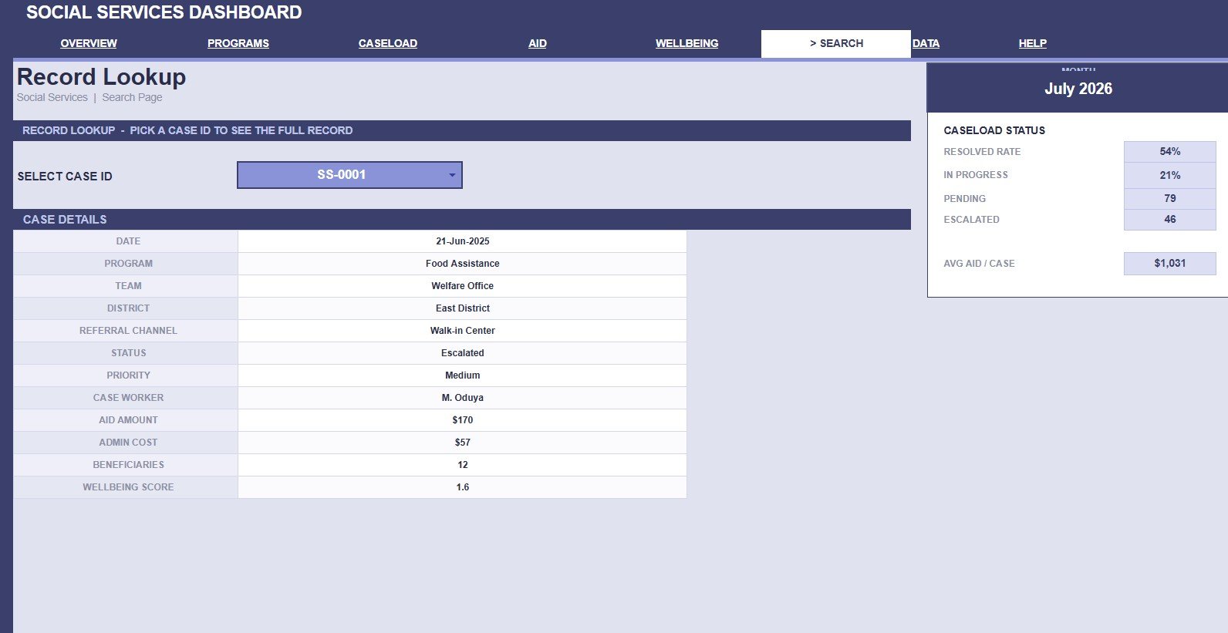Click the resolved rate 54% value
The height and width of the screenshot is (633, 1228).
(1170, 152)
